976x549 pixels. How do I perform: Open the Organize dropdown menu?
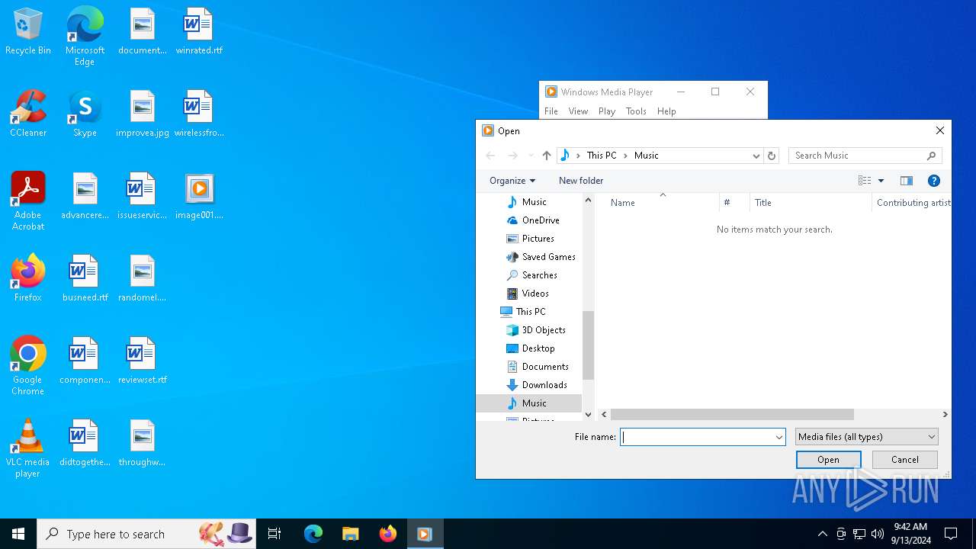coord(512,181)
